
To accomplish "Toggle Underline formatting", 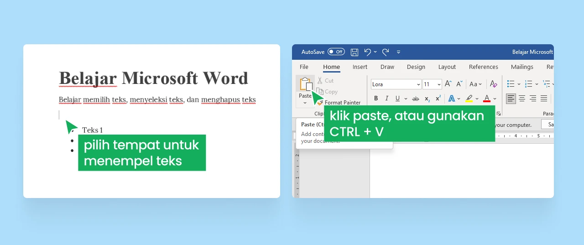I will [397, 99].
